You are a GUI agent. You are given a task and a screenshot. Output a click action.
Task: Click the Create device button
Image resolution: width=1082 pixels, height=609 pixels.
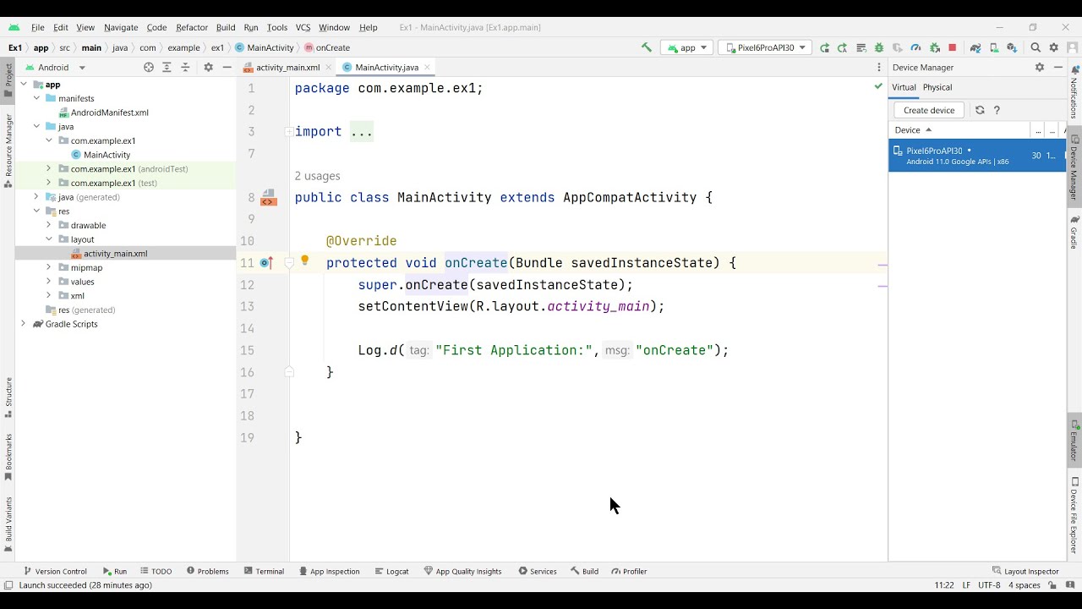pyautogui.click(x=929, y=110)
